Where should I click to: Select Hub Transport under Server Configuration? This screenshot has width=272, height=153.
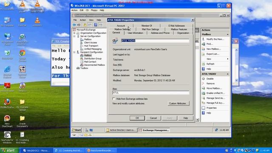(x=91, y=46)
